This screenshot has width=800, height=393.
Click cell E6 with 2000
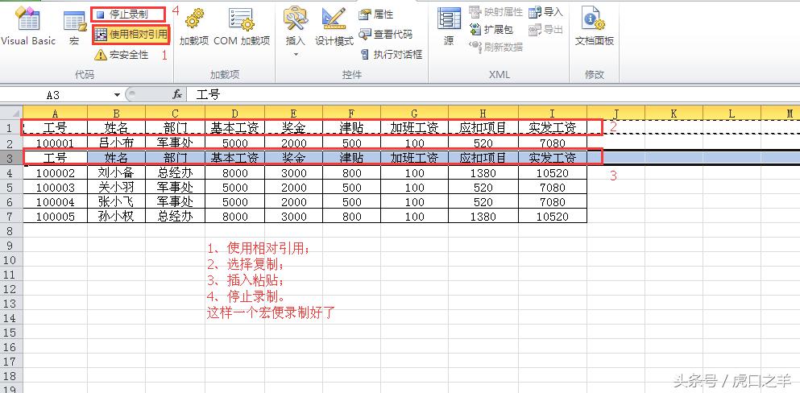(293, 202)
